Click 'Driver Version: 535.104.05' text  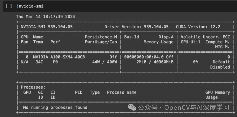[136, 27]
